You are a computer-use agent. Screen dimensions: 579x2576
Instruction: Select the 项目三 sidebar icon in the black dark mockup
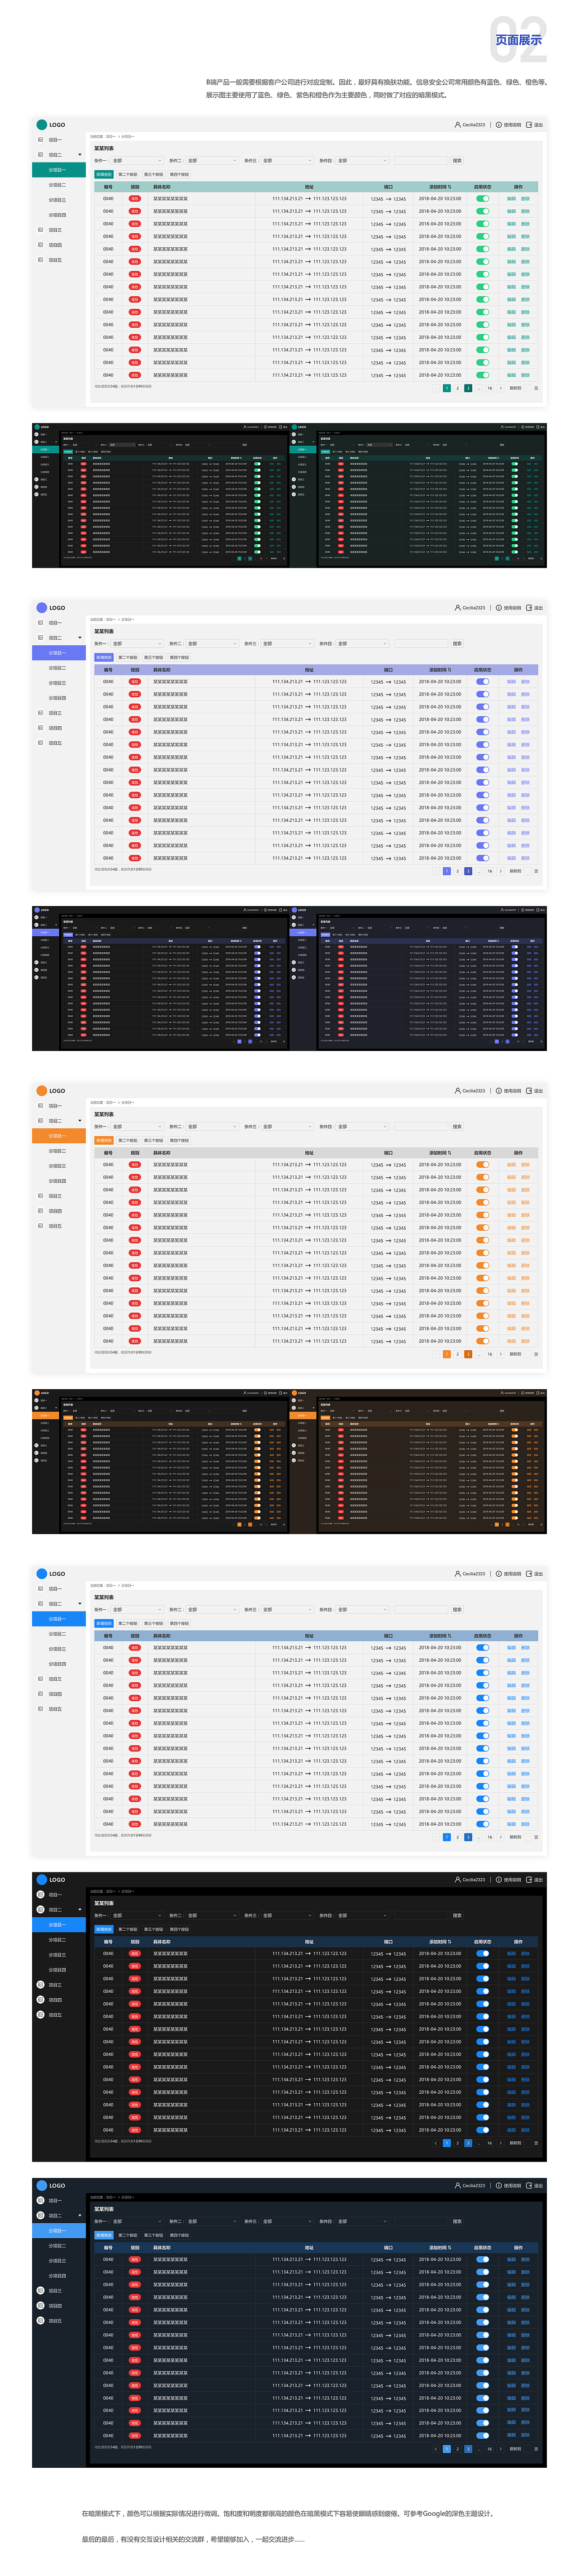40,1985
